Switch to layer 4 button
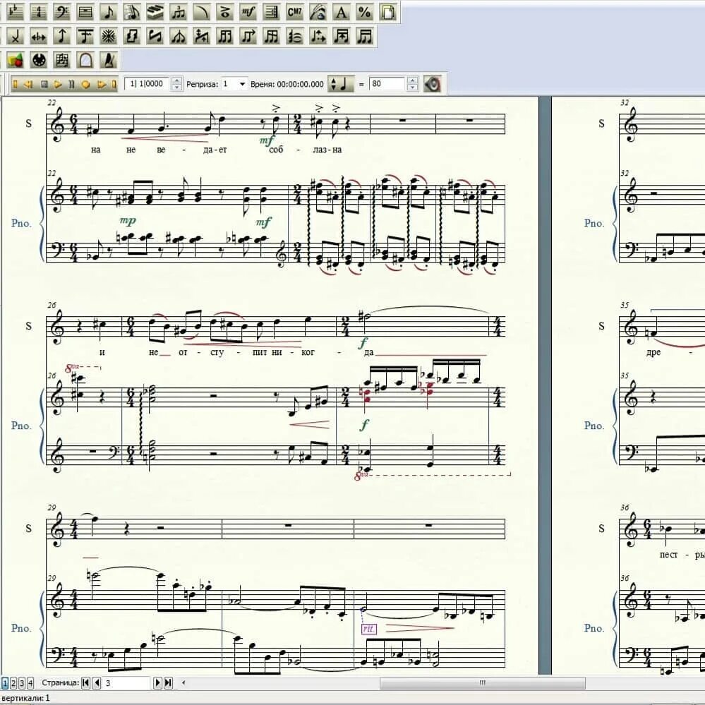Screen dimensions: 705x705 [30, 683]
